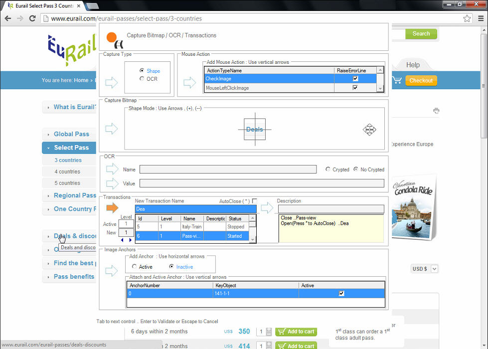Toggle RaiseErrorLine for CheckImage row
The height and width of the screenshot is (349, 488).
(355, 78)
